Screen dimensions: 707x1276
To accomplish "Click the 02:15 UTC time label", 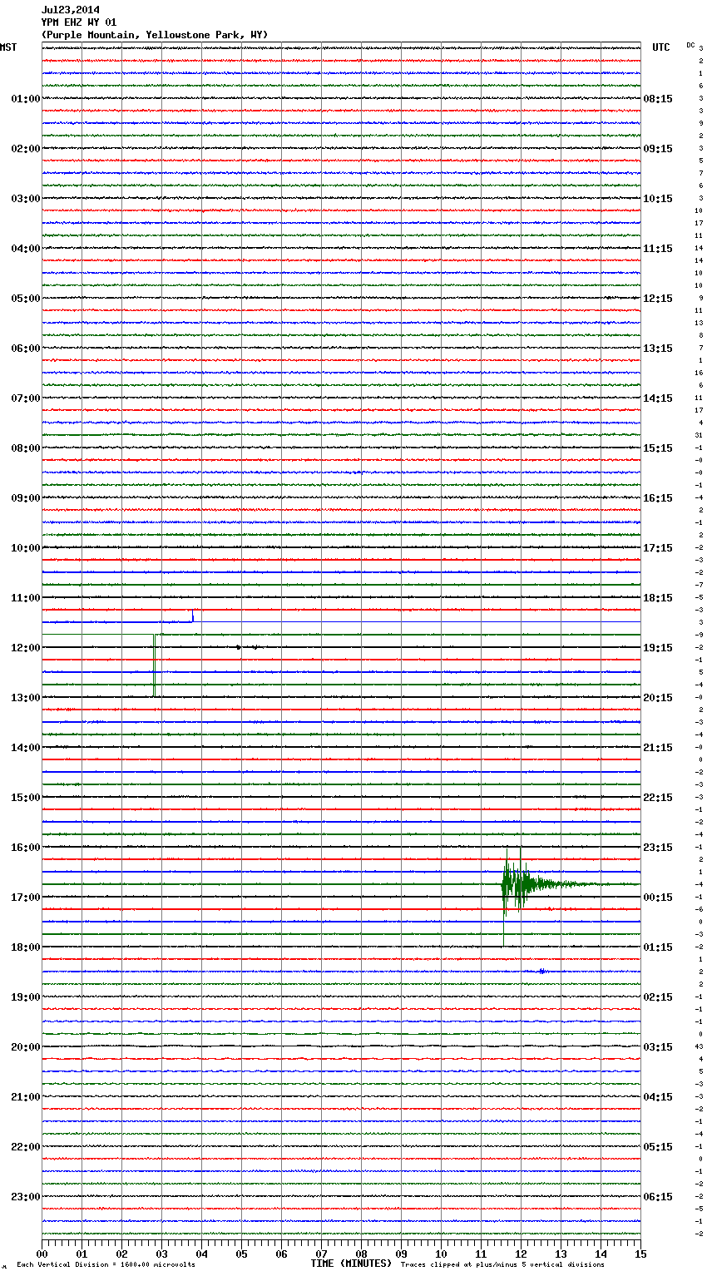I will [658, 997].
